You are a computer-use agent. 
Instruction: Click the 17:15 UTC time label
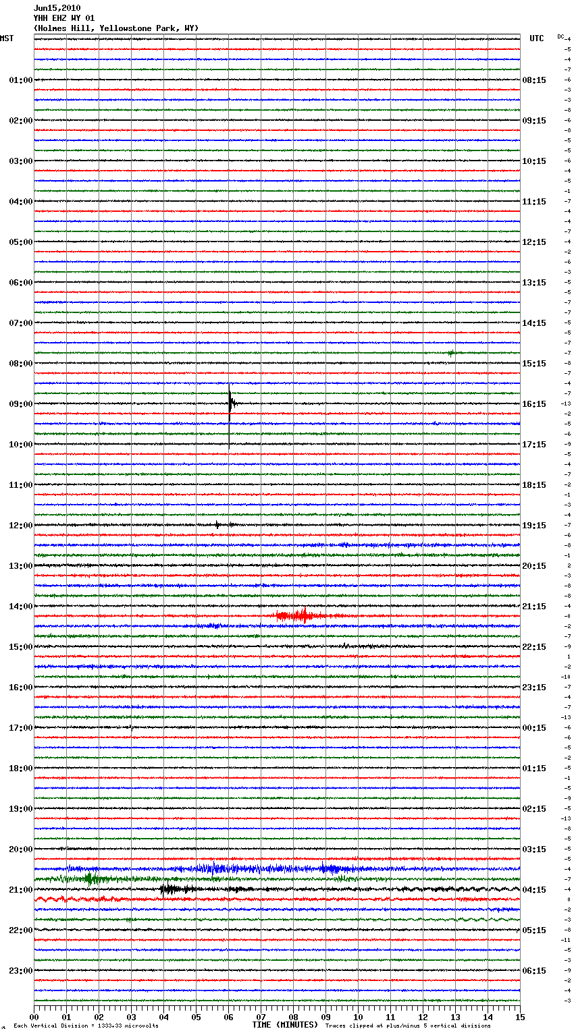click(534, 445)
